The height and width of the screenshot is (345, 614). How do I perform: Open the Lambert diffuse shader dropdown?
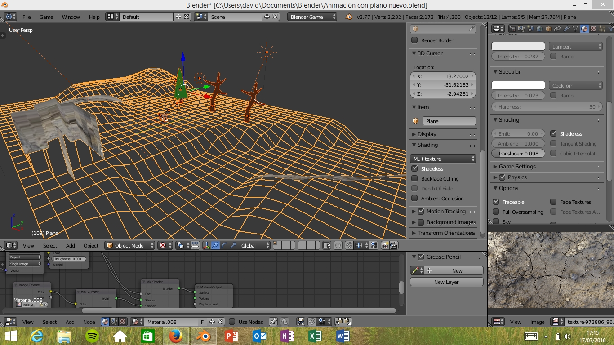575,47
